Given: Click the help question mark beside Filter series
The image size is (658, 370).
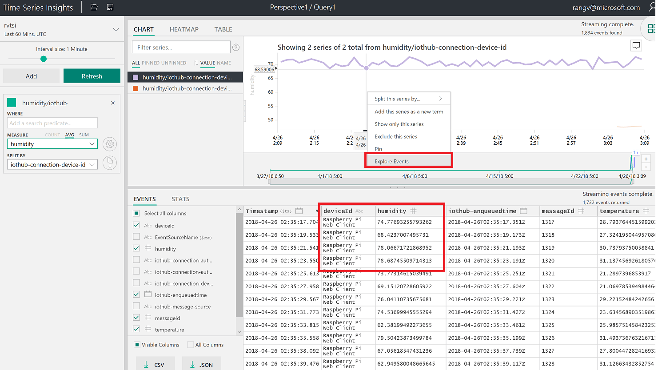Looking at the screenshot, I should [236, 47].
